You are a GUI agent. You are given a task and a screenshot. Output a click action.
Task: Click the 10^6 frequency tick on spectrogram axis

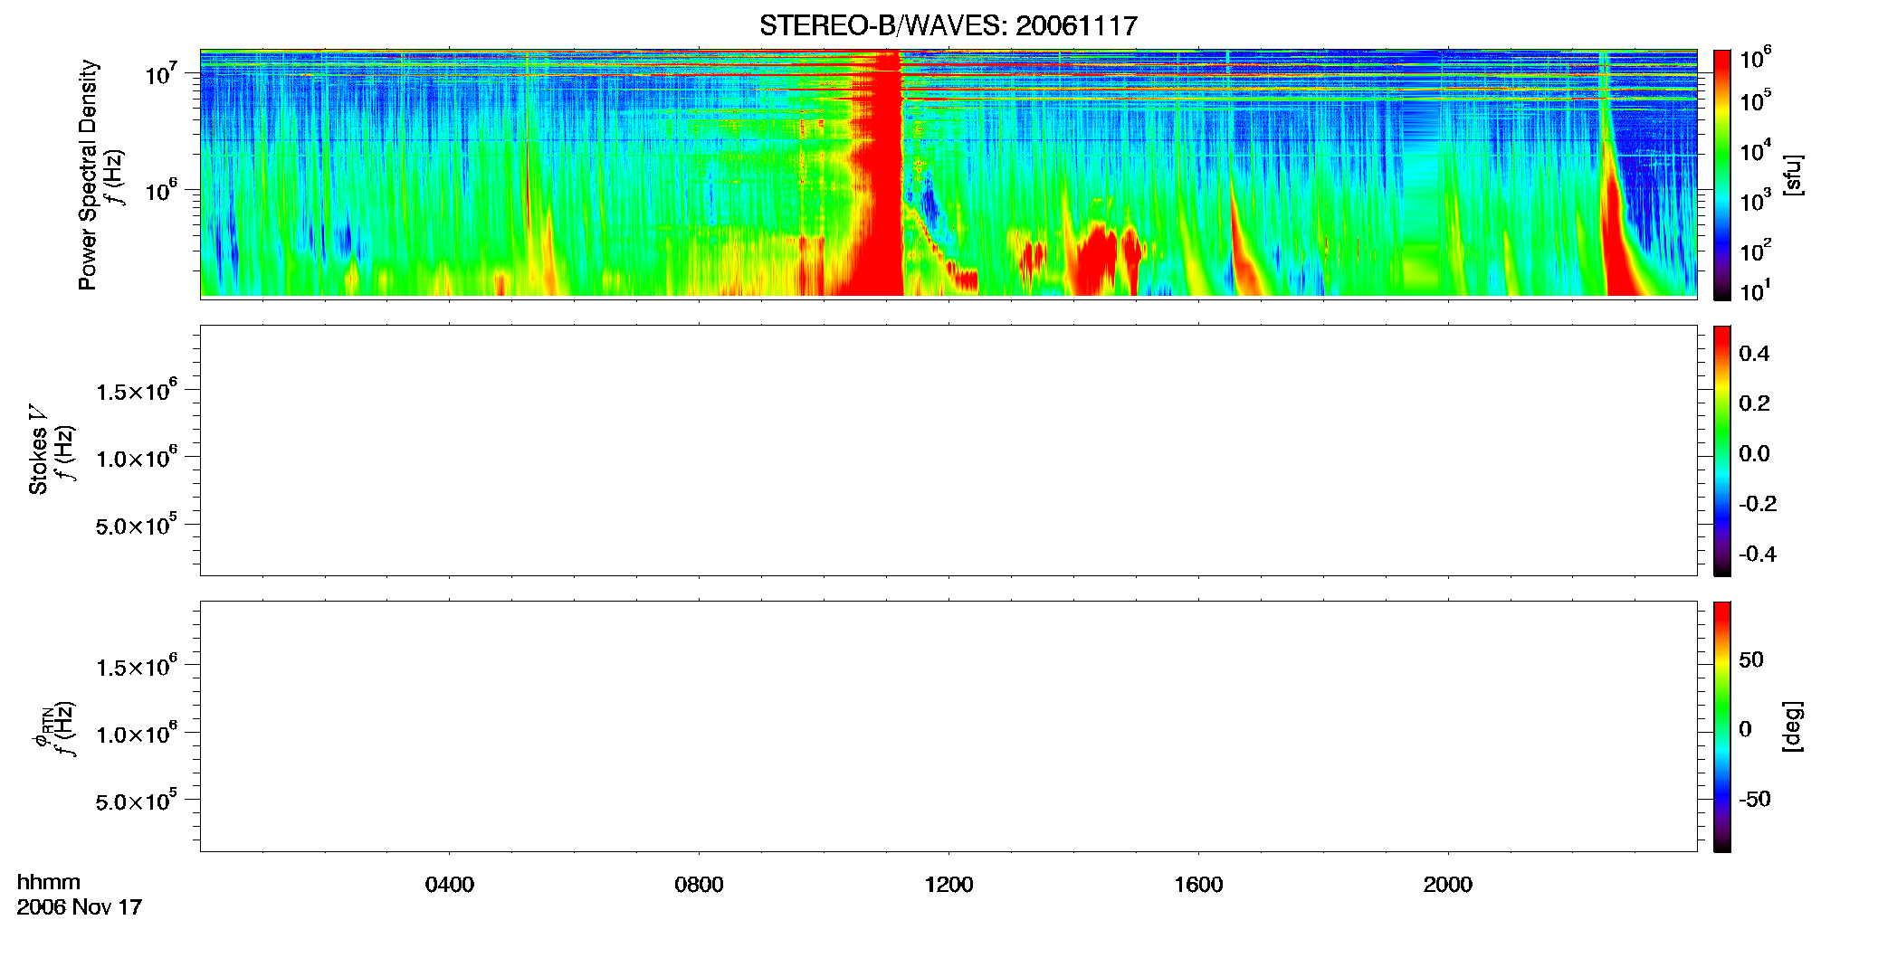(x=162, y=190)
